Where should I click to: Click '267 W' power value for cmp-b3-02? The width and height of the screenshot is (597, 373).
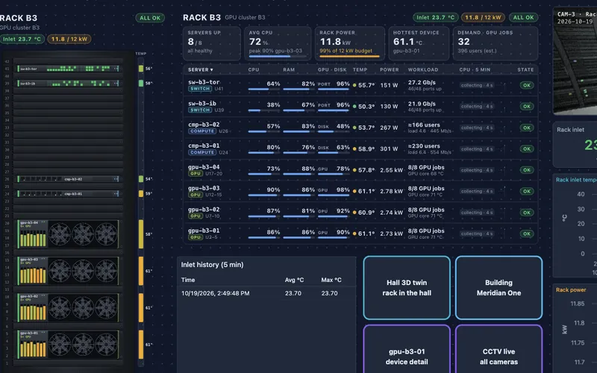(389, 128)
